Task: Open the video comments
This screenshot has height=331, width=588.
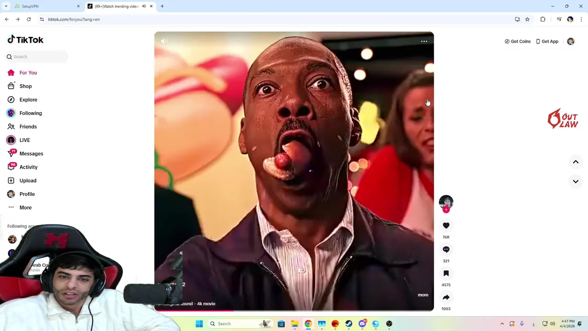Action: 446,249
